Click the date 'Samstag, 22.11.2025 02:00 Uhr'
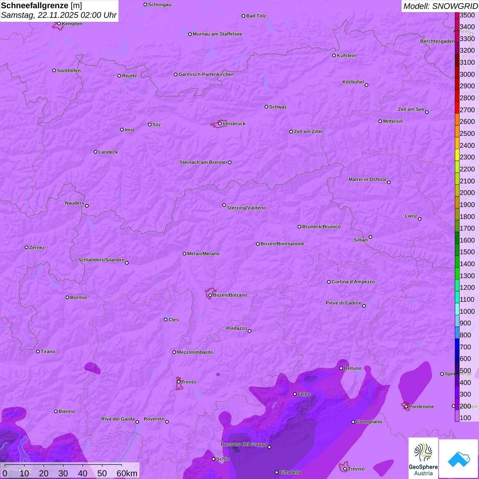 (x=59, y=15)
